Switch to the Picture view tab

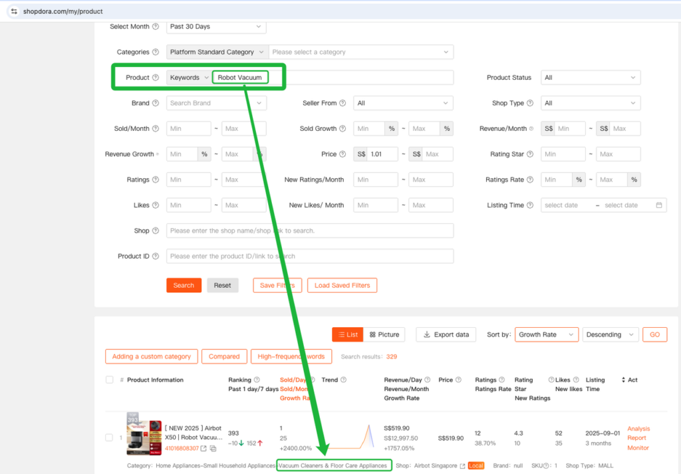click(384, 334)
